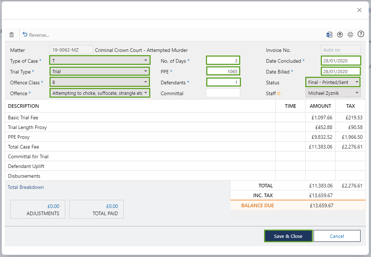Viewport: 371px width, 257px height.
Task: Open the Type of Case dropdown
Action: coord(100,61)
